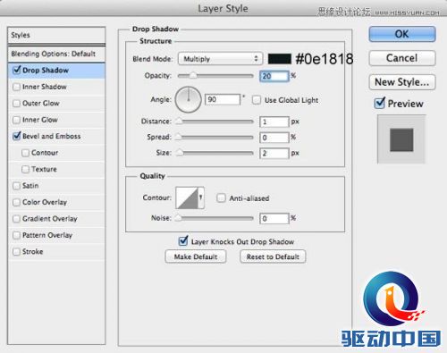Click the Cancel button
Screen dimensions: 447x353
point(402,58)
